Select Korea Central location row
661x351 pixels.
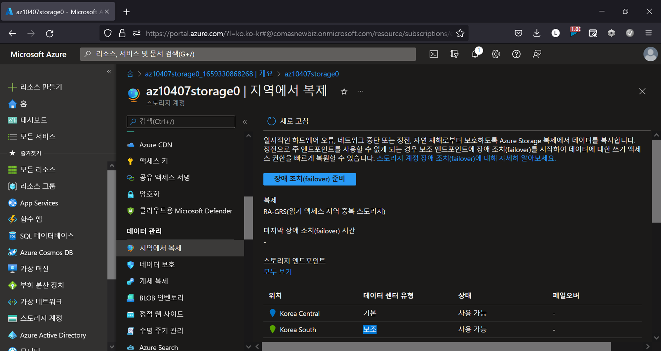[x=452, y=313]
